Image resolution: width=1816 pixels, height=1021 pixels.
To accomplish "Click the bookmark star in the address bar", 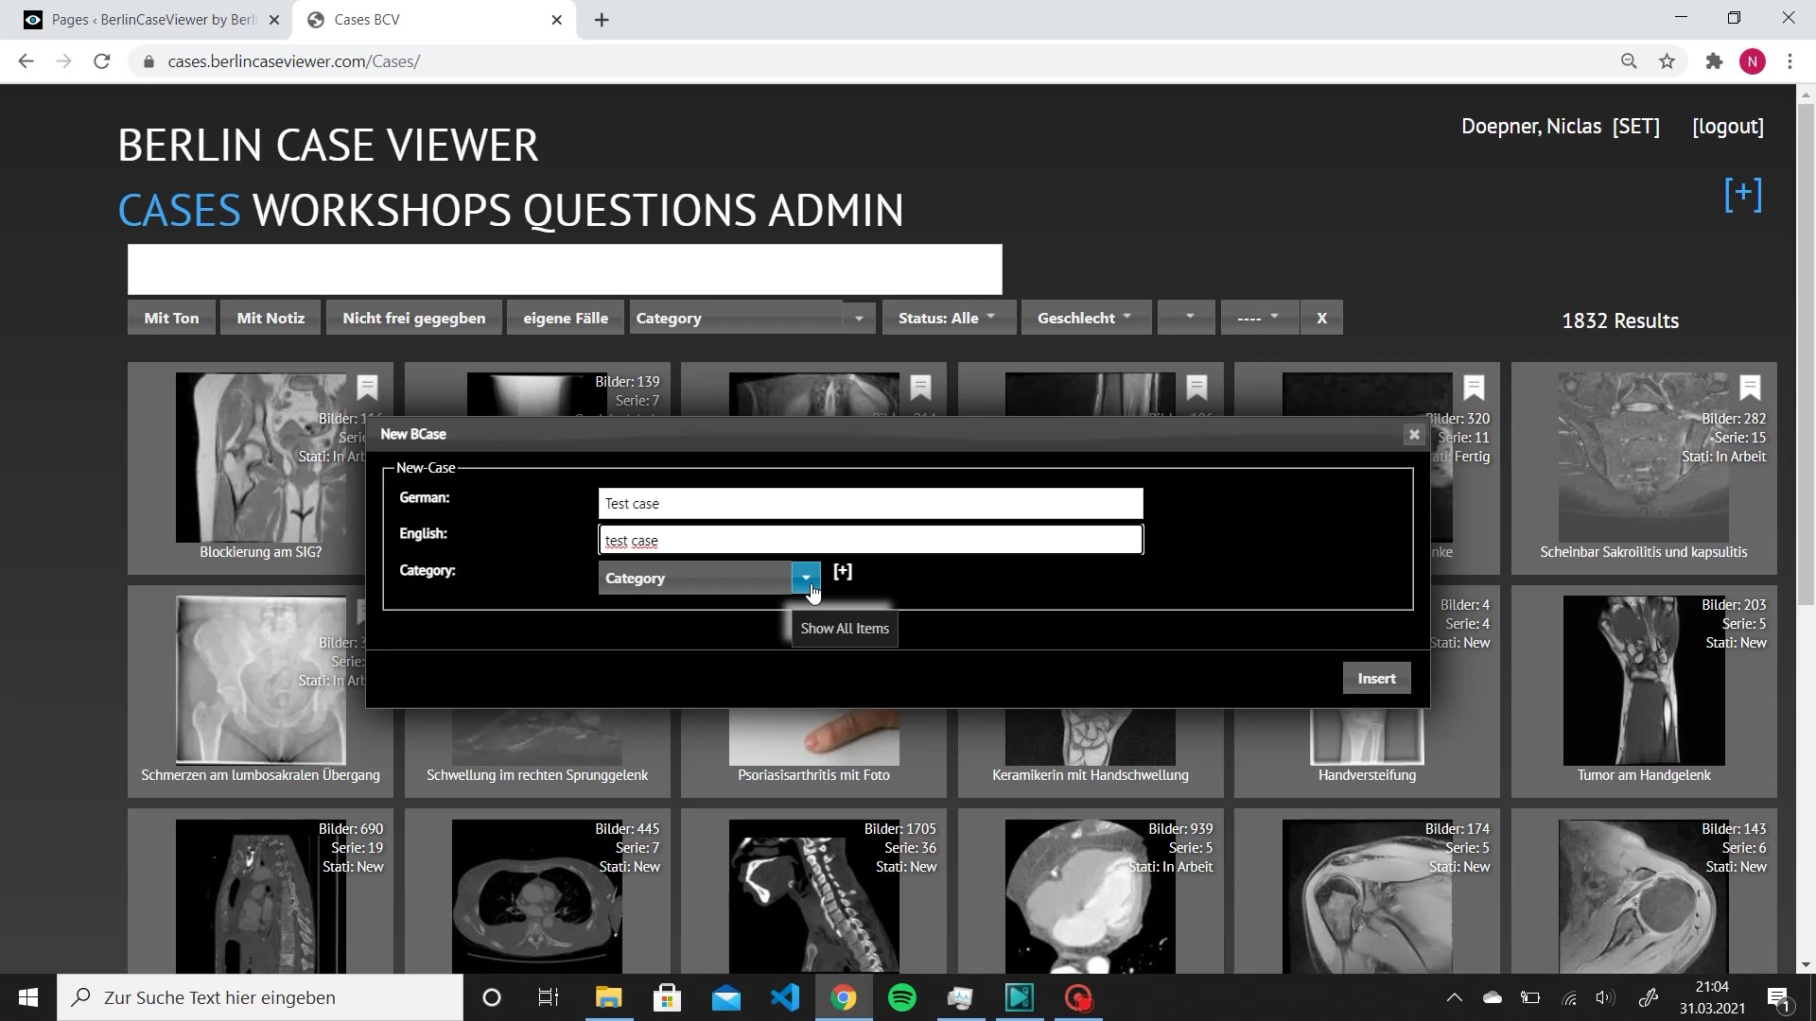I will point(1667,61).
